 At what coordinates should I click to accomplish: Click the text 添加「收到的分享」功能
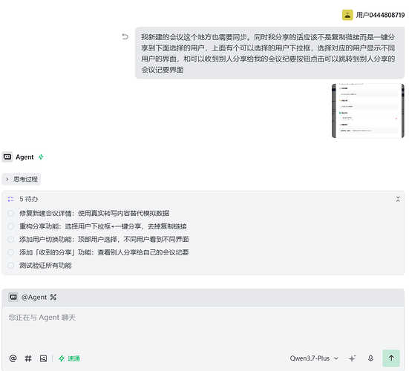(55, 252)
